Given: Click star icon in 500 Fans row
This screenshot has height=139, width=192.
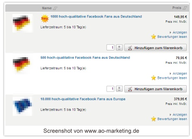Looking at the screenshot, I should pos(153,78).
